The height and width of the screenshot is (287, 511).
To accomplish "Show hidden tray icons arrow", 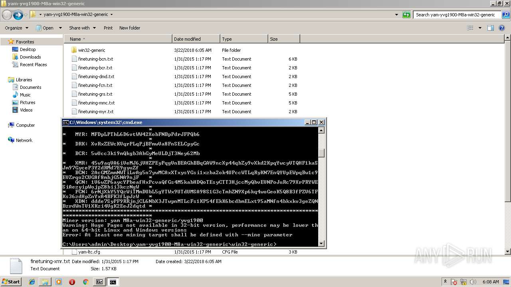I will 446,282.
